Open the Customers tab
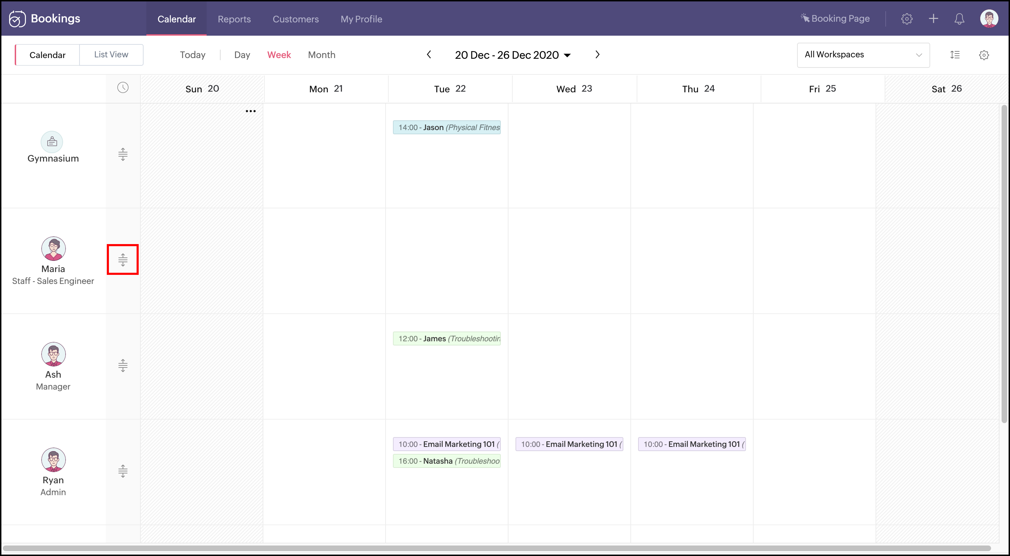Image resolution: width=1010 pixels, height=556 pixels. (x=296, y=19)
